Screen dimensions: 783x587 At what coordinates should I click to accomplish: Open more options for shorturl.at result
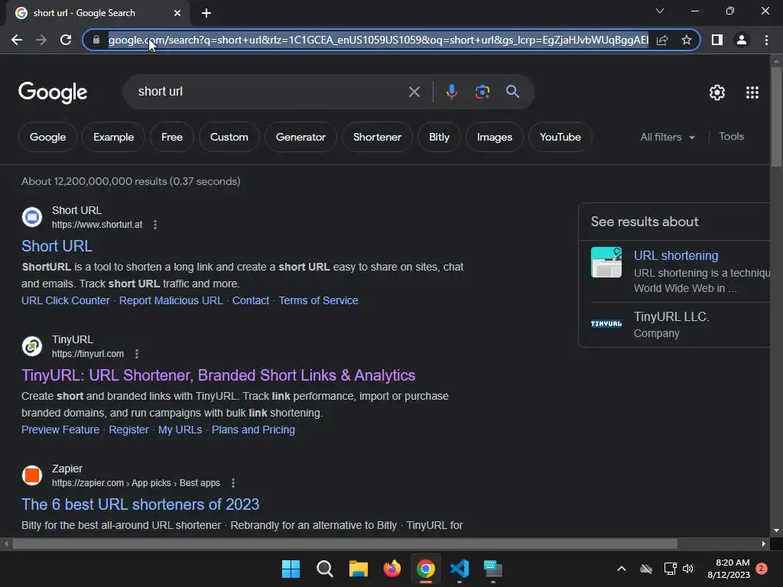[155, 225]
